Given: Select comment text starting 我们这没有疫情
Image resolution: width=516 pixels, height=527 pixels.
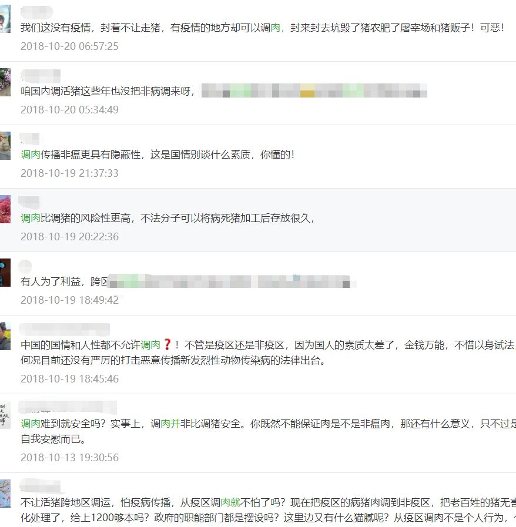Looking at the screenshot, I should pyautogui.click(x=263, y=28).
